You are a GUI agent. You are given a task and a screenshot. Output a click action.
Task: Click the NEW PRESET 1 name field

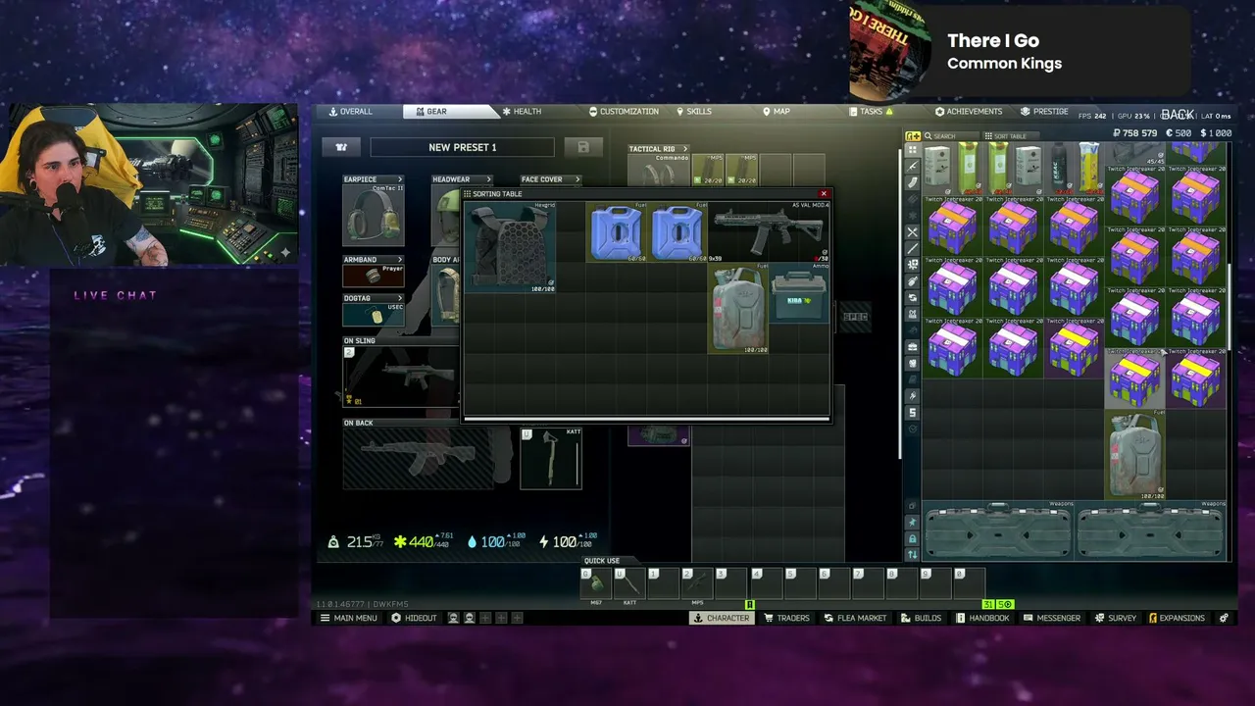point(463,147)
